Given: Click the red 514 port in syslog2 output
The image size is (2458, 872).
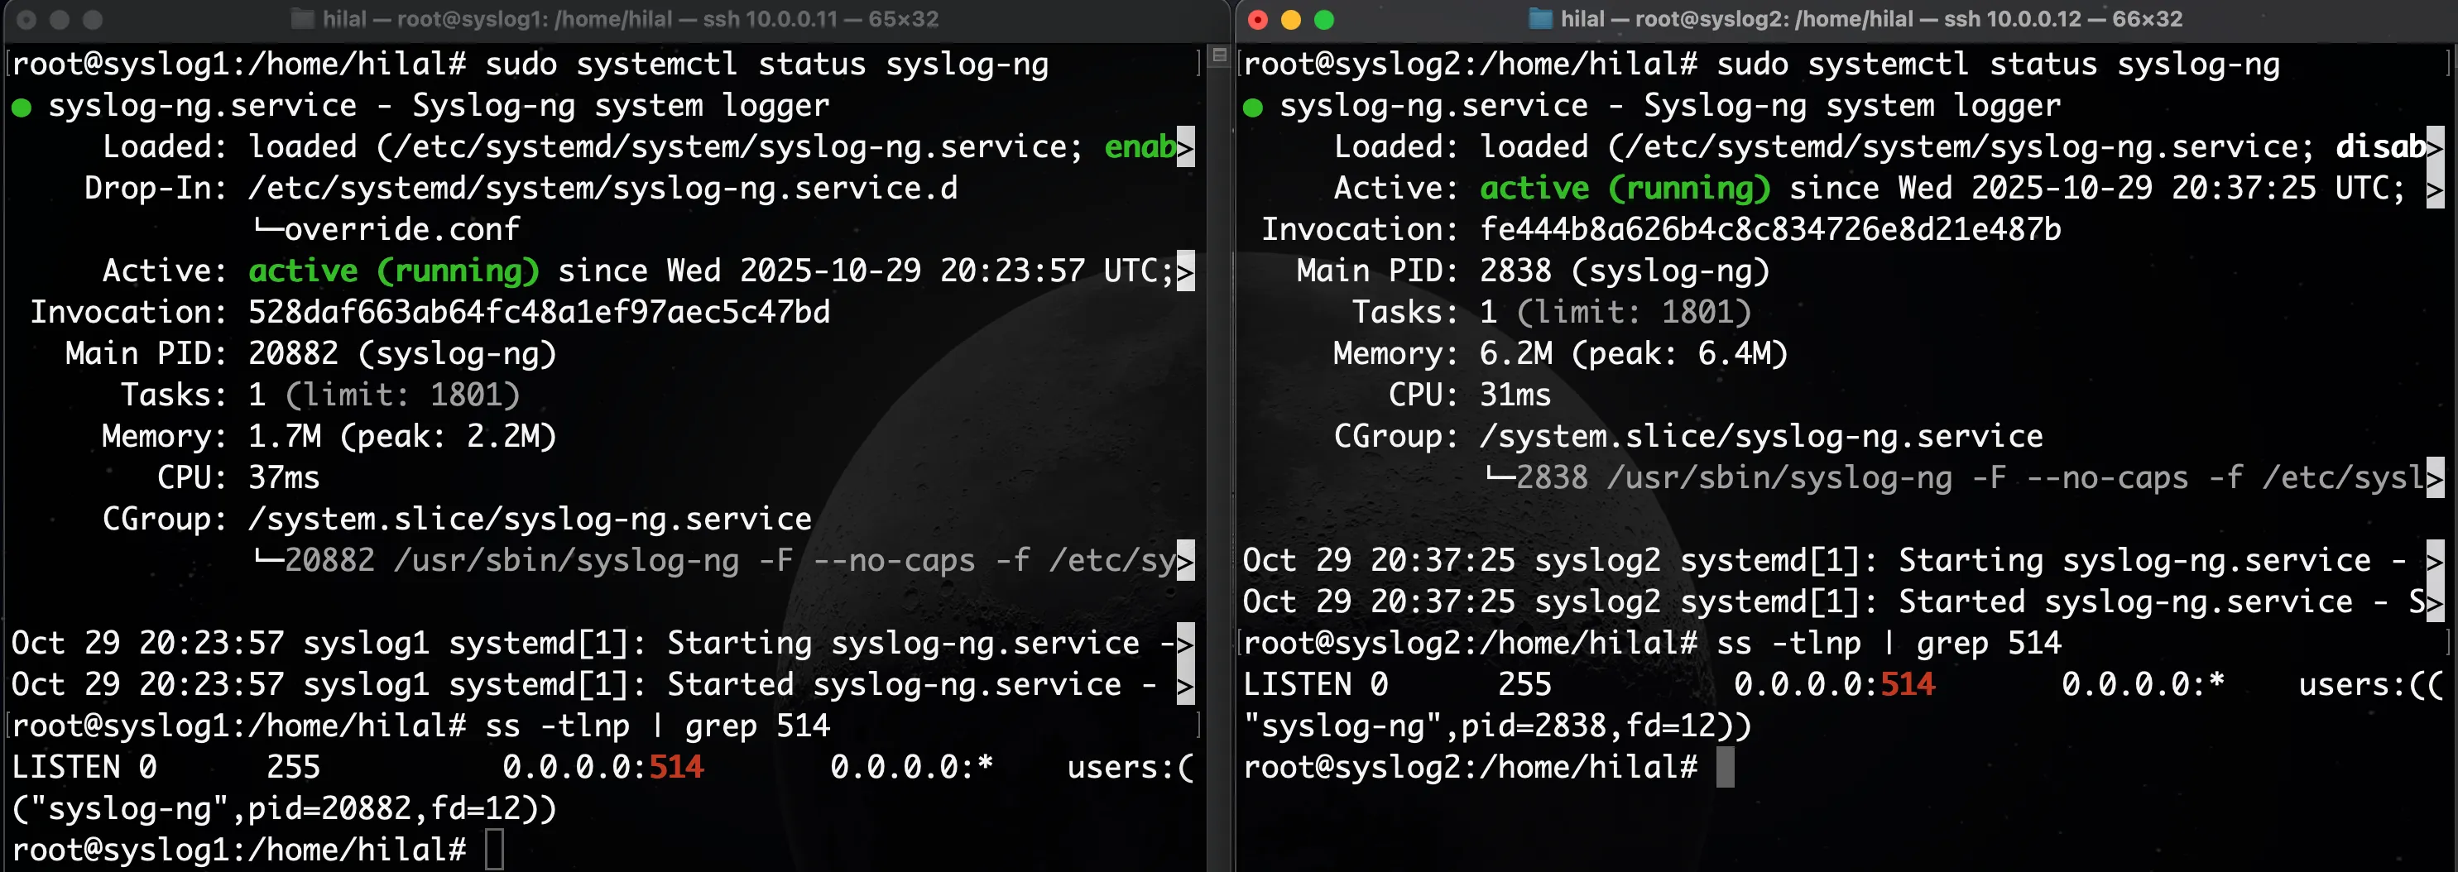Looking at the screenshot, I should tap(1907, 684).
